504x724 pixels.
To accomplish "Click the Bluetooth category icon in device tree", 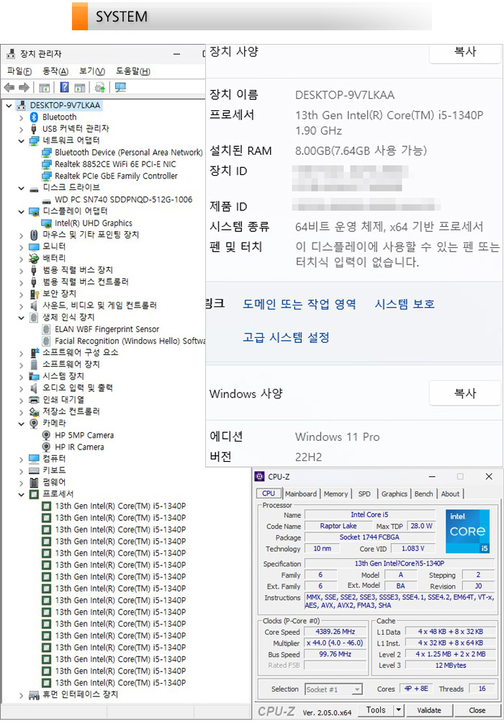I will [x=34, y=117].
